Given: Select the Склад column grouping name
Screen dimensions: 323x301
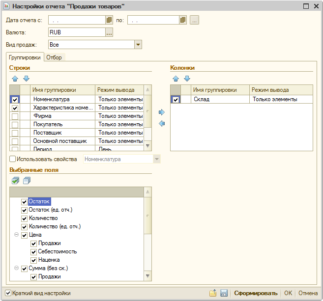Looking at the screenshot, I should tap(202, 99).
